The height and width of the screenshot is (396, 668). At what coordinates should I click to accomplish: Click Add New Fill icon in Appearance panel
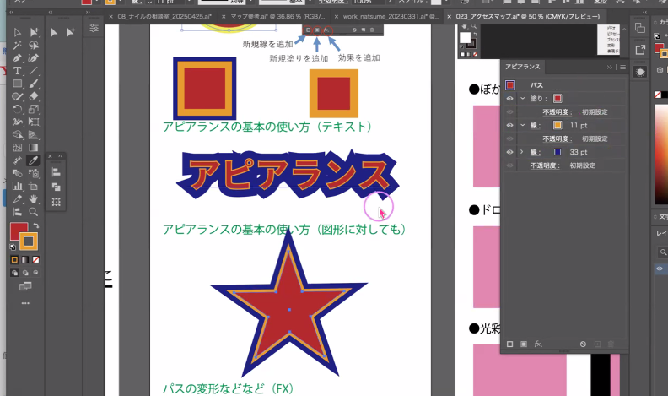tap(523, 344)
